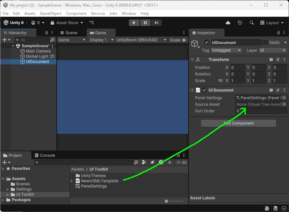Toggle Debug mode bug icon in status bar

[x=267, y=208]
